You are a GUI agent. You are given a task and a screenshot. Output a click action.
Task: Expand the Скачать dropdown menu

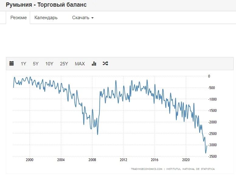click(83, 18)
